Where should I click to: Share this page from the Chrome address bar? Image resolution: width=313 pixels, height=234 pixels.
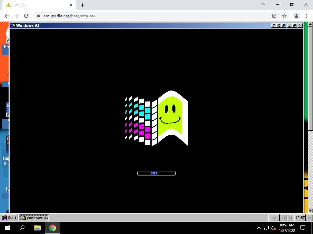tap(274, 16)
